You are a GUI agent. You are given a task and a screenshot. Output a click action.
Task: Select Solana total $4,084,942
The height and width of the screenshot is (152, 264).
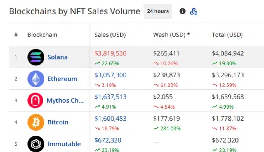(x=228, y=53)
